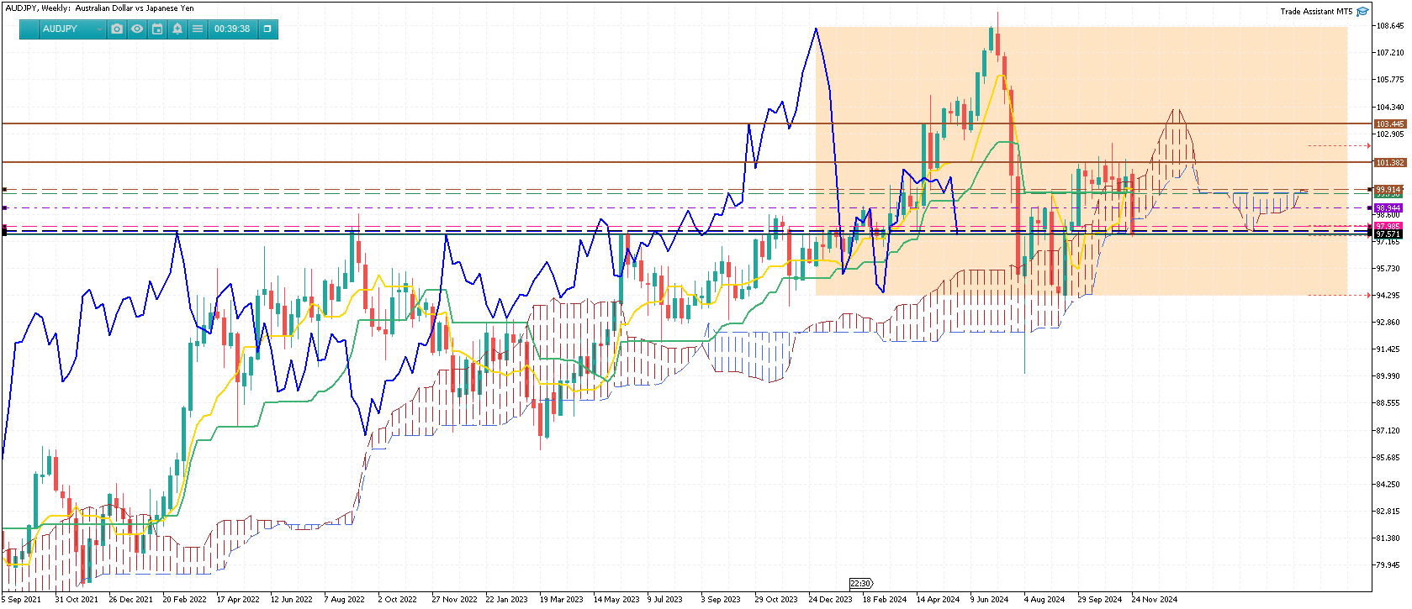Click the 00:39:38 candle timer

232,29
